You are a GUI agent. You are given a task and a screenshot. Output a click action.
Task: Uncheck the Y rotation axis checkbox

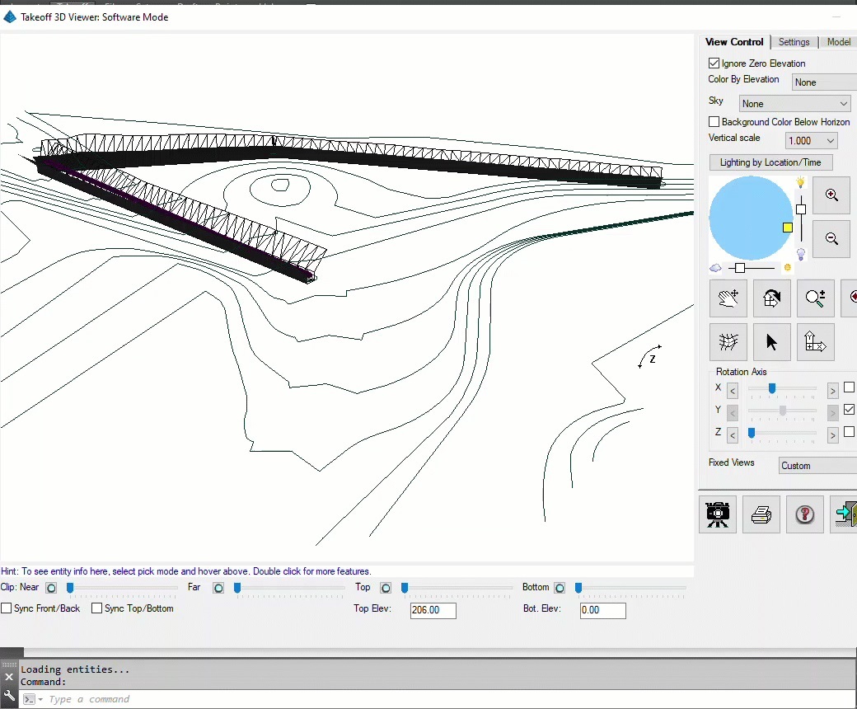[849, 410]
